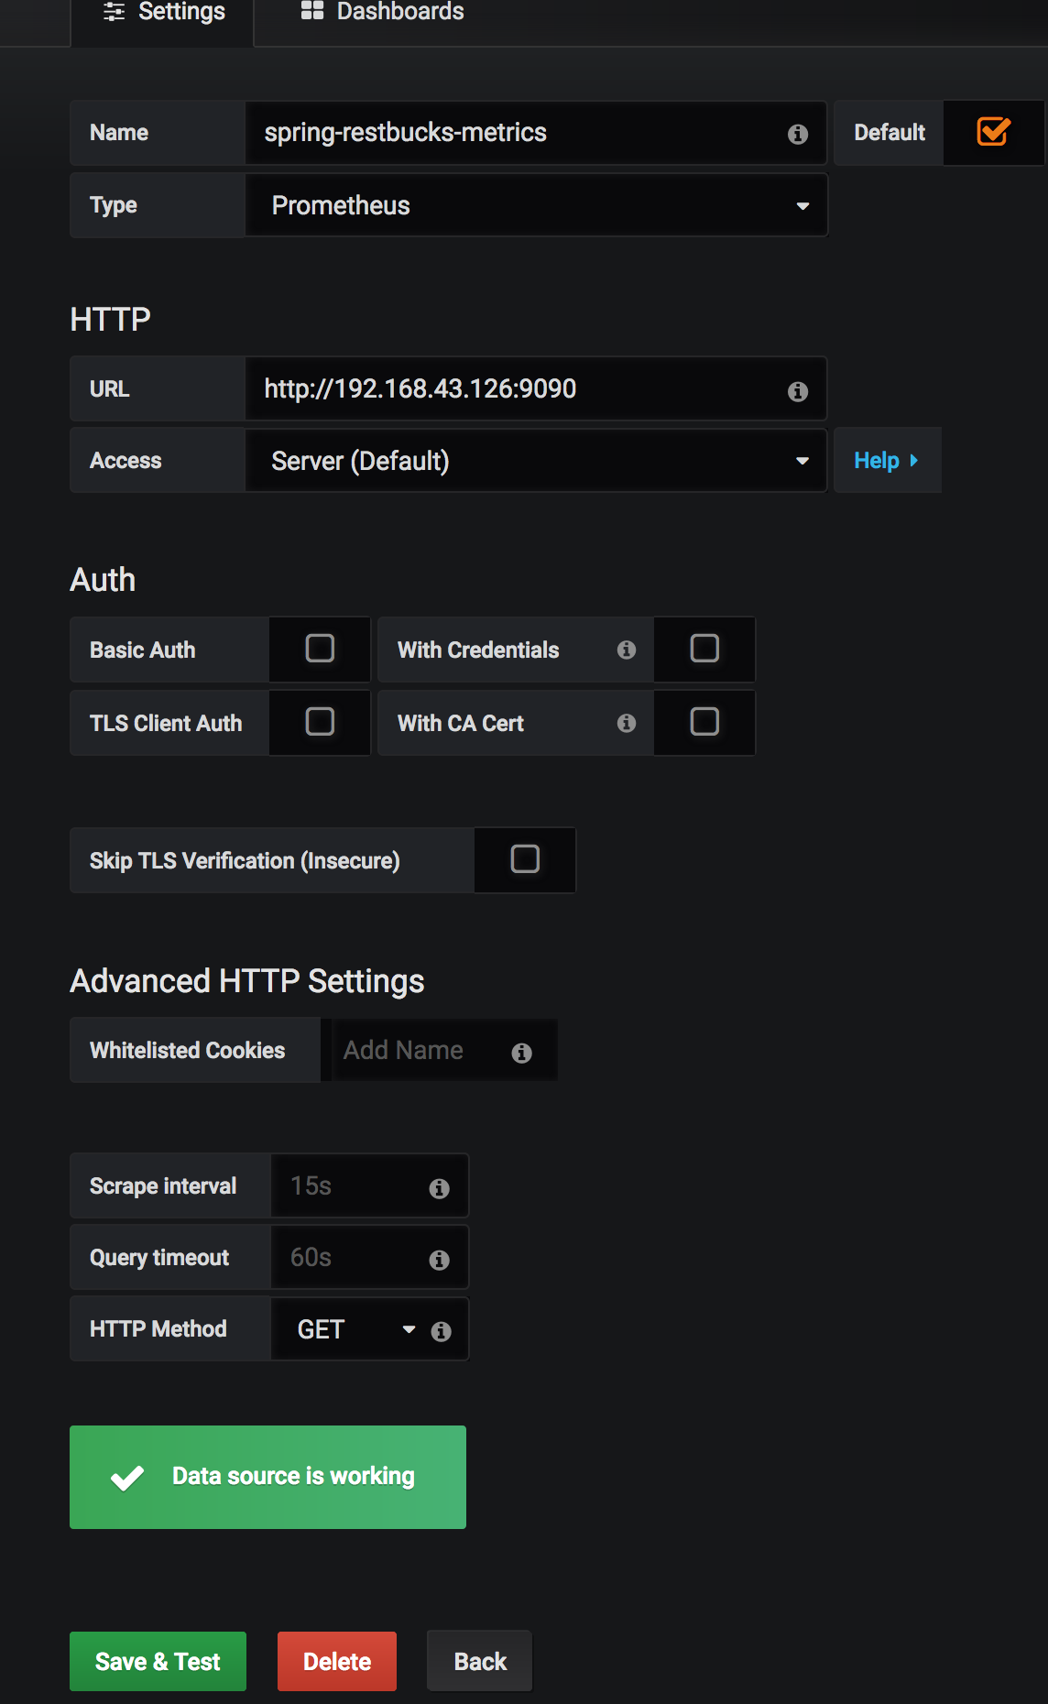Click the URL input field
This screenshot has width=1048, height=1704.
point(537,388)
